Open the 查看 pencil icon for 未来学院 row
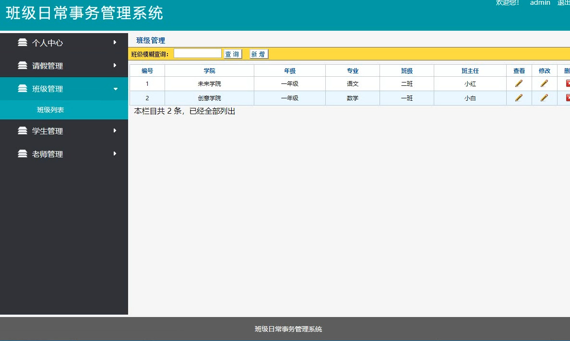 pos(519,83)
